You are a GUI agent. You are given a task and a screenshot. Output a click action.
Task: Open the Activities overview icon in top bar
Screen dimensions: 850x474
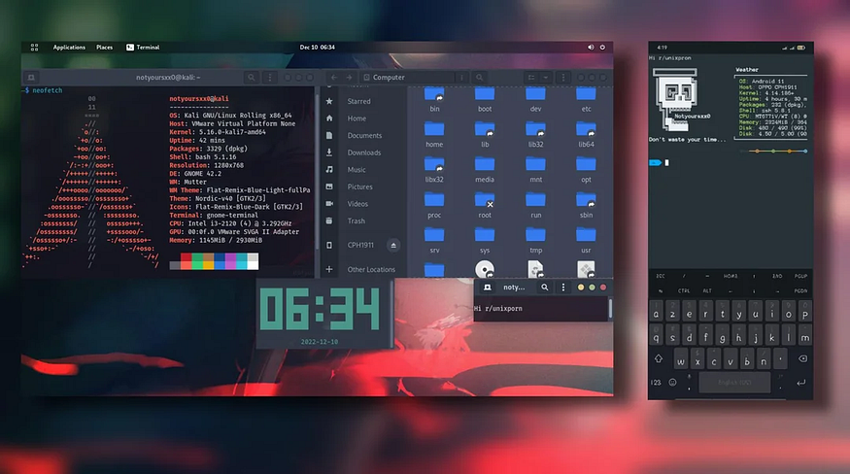pos(34,47)
